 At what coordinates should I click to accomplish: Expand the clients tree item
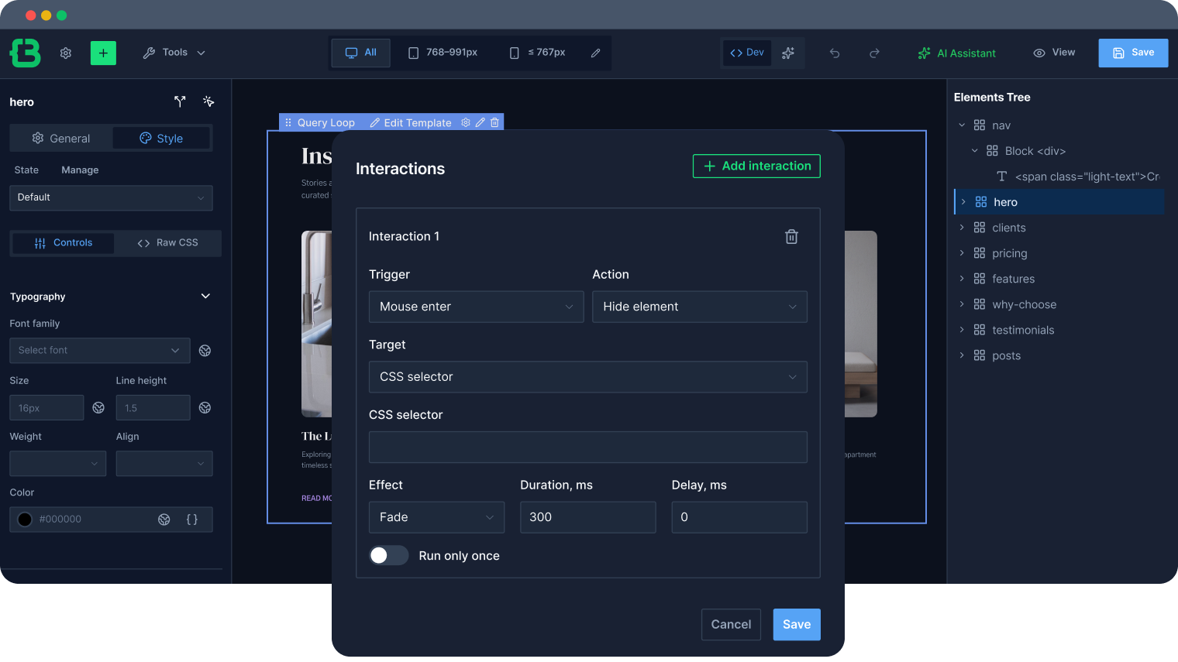coord(962,228)
